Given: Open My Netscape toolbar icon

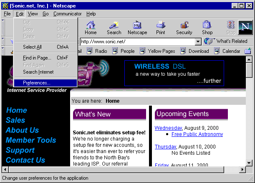Looking at the screenshot, I should coord(137,28).
